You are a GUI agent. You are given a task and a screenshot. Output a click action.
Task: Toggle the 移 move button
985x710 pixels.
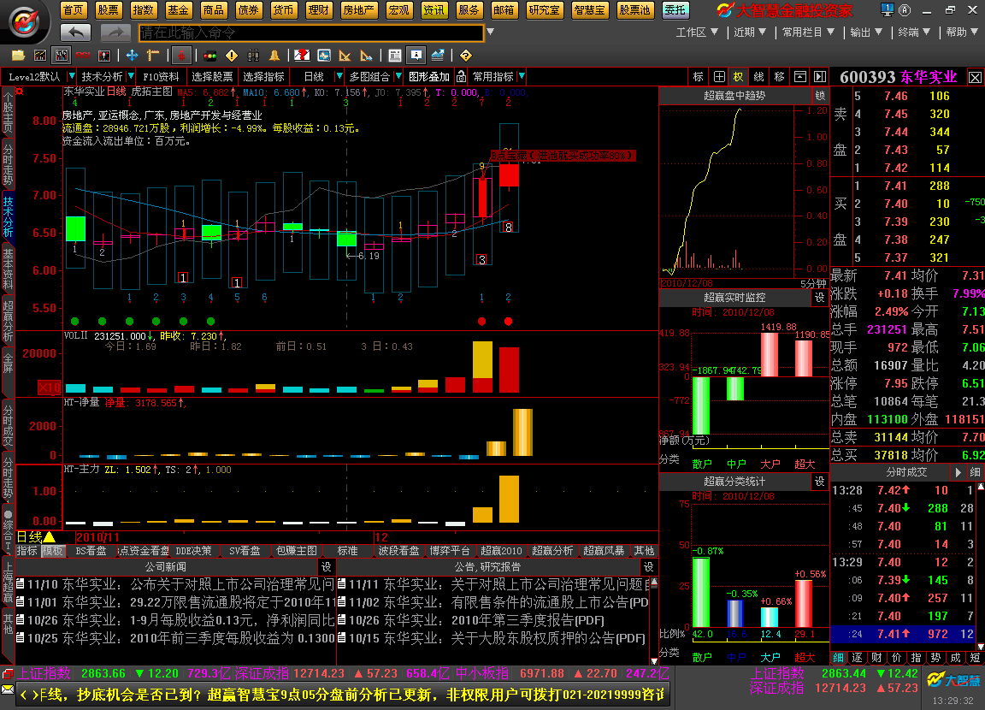(780, 77)
